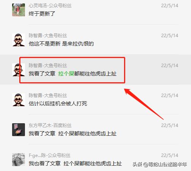Select comment 估计以后挂机会被人打死
Screen dimensions: 191x171
point(58,104)
